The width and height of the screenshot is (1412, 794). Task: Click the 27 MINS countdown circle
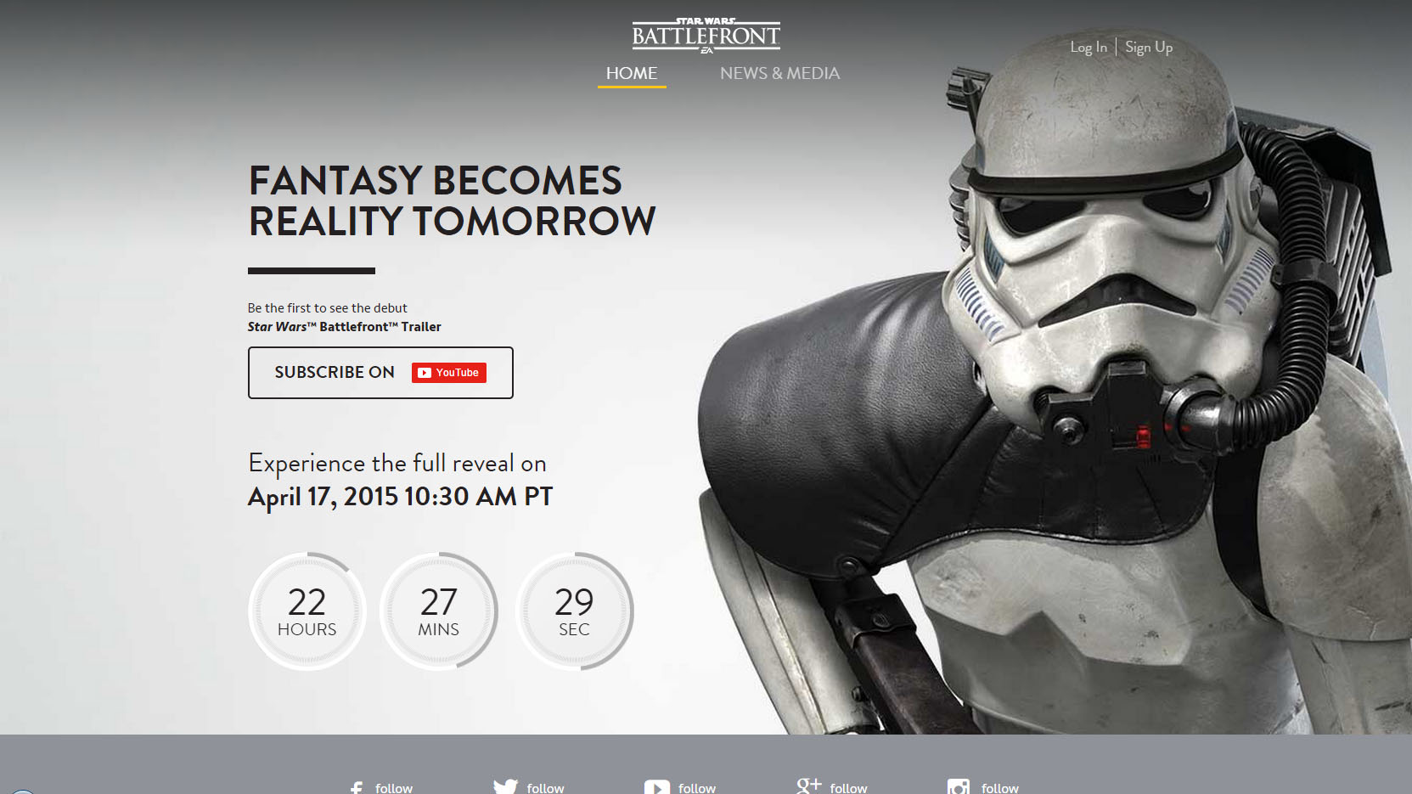coord(439,611)
